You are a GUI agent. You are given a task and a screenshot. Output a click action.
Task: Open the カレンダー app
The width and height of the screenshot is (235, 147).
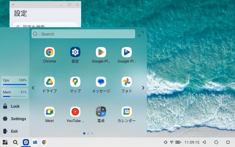(x=127, y=115)
